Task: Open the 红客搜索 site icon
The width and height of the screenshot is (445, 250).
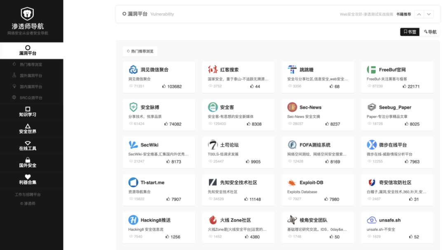Action: coord(213,69)
